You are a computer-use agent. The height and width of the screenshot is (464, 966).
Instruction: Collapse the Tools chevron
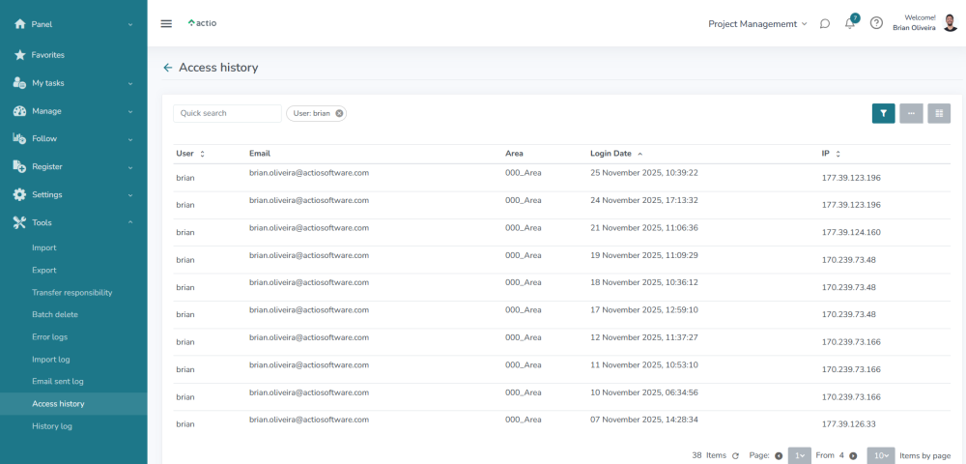[130, 222]
